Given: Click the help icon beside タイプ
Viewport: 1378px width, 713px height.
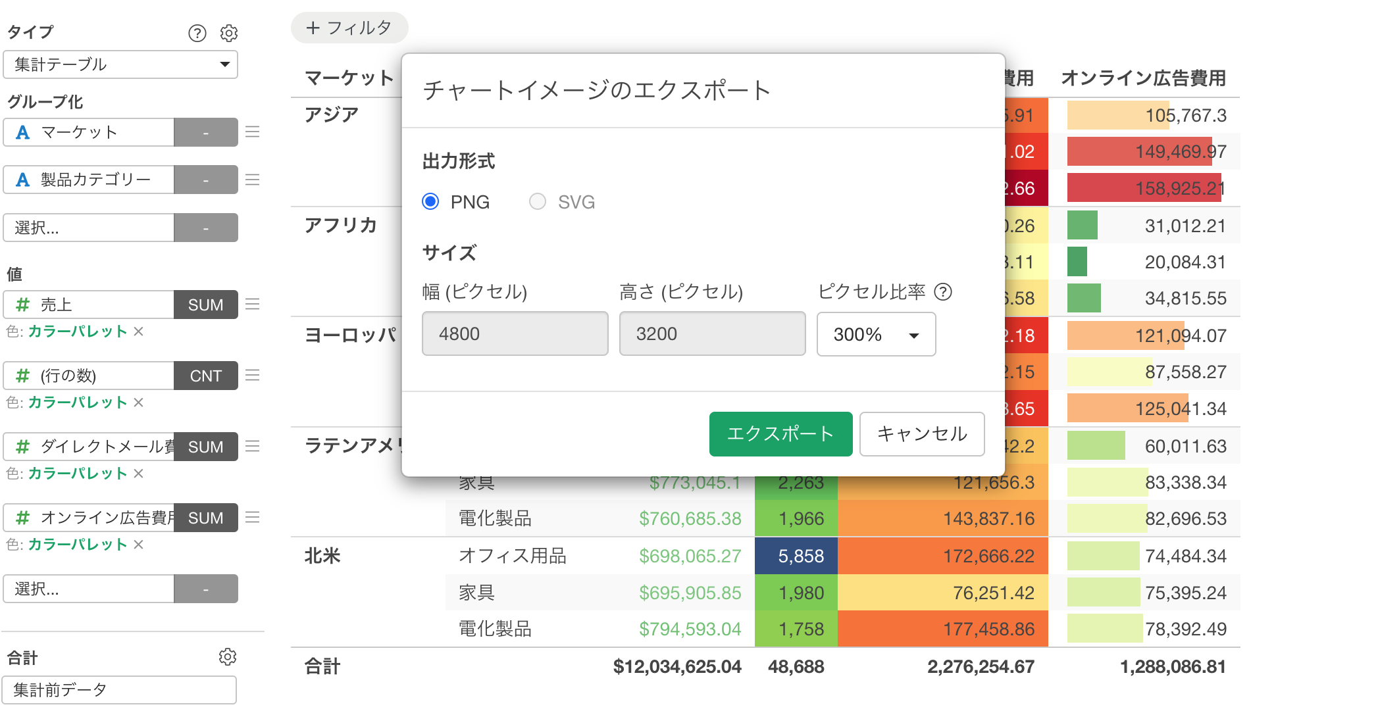Looking at the screenshot, I should [x=197, y=33].
